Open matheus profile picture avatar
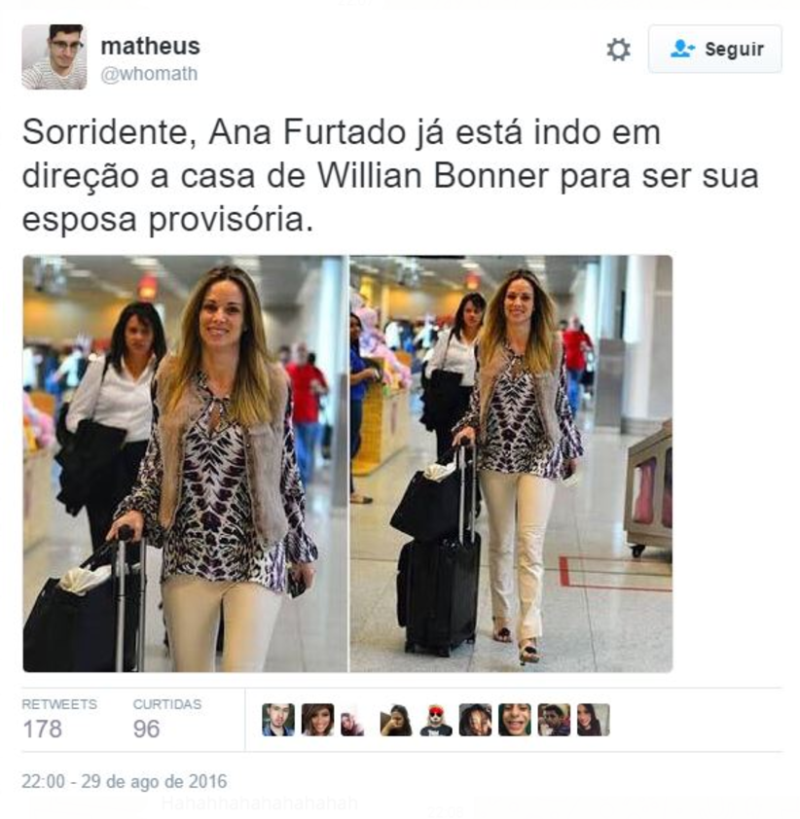The width and height of the screenshot is (800, 819). (55, 57)
